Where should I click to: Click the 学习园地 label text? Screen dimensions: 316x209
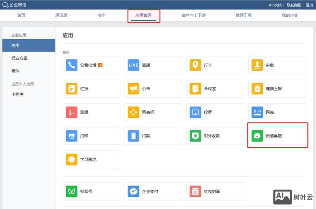88,159
